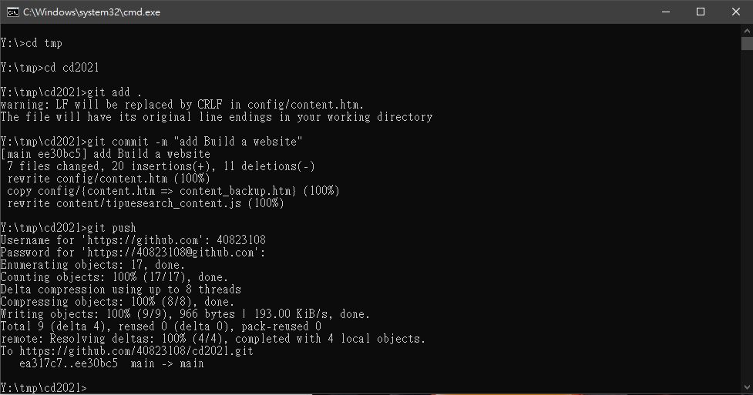The height and width of the screenshot is (395, 753).
Task: Click the scrollbar up arrow
Action: coord(747,31)
